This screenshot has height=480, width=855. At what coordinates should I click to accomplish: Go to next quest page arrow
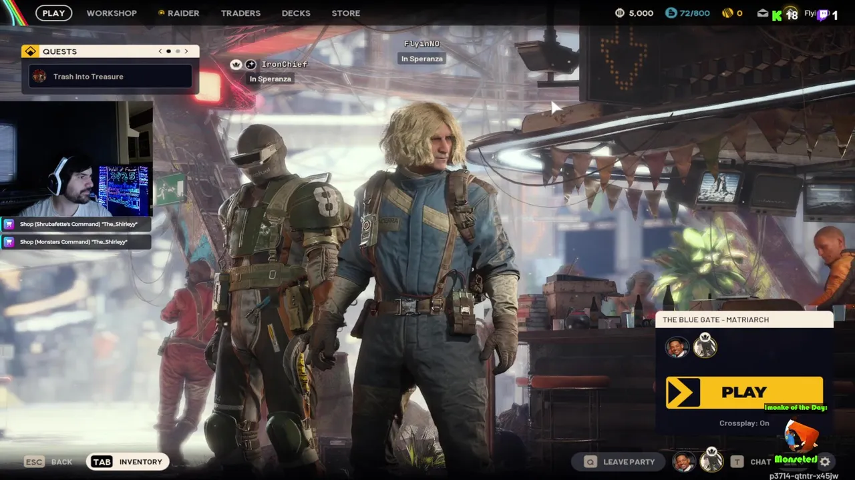pos(186,51)
